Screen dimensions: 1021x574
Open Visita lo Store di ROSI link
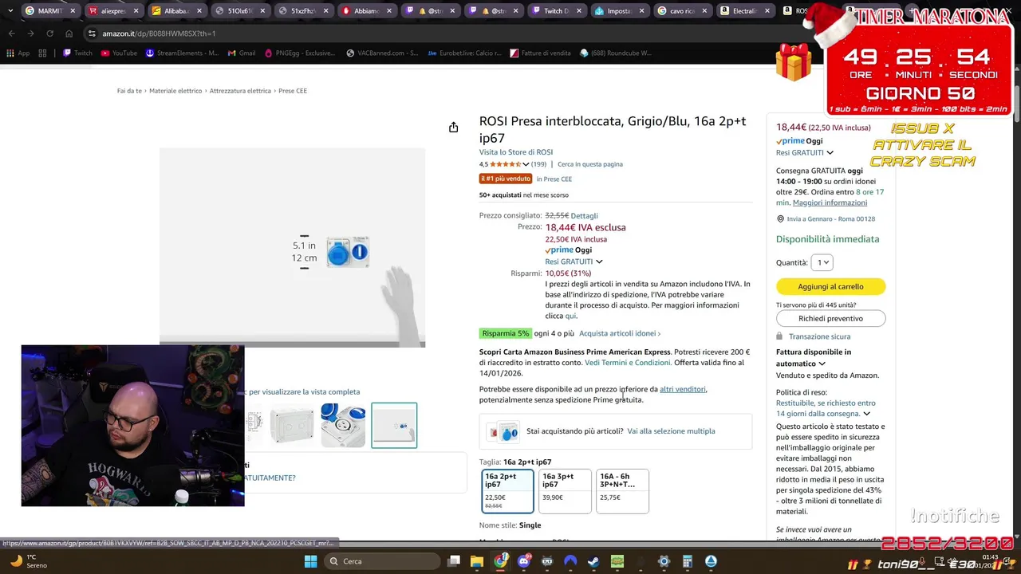[x=516, y=152]
